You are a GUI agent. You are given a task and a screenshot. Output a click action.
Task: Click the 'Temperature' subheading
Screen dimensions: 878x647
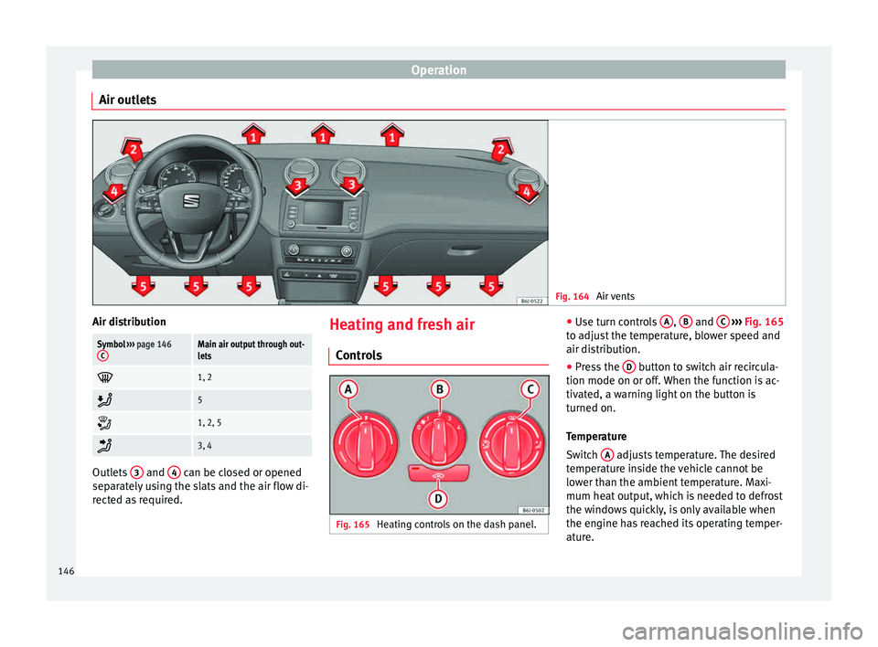click(596, 437)
